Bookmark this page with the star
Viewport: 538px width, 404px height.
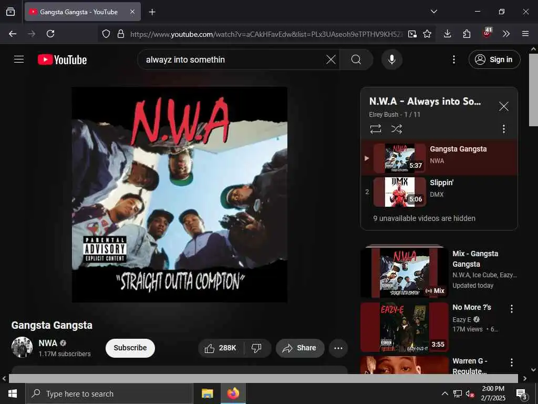[x=427, y=34]
